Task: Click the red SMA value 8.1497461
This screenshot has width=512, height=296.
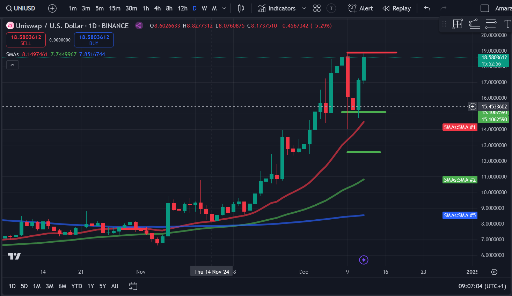Action: (35, 54)
